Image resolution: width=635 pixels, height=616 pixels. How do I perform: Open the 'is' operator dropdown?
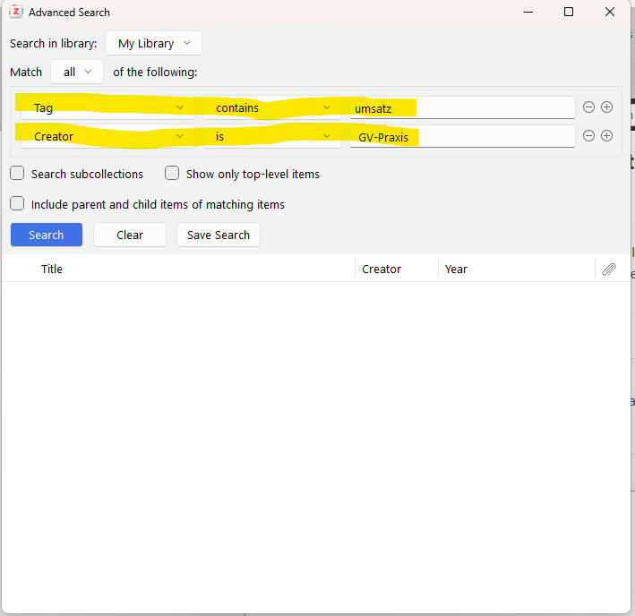(x=272, y=136)
